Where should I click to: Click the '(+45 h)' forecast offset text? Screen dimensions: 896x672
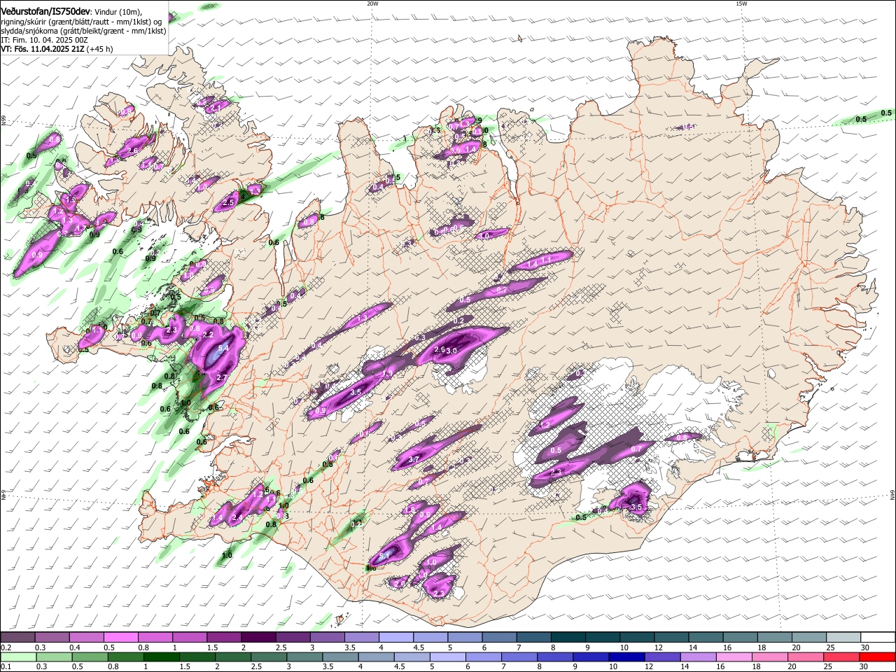99,49
